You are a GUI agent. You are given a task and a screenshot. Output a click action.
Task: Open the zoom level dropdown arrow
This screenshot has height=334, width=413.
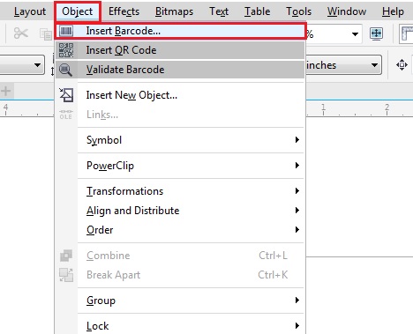[356, 34]
